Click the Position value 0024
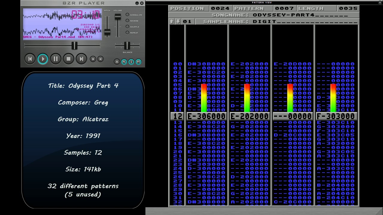 tap(221, 8)
